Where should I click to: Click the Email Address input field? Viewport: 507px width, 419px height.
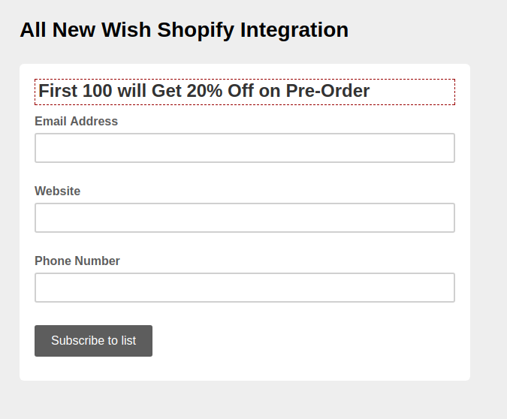point(244,148)
